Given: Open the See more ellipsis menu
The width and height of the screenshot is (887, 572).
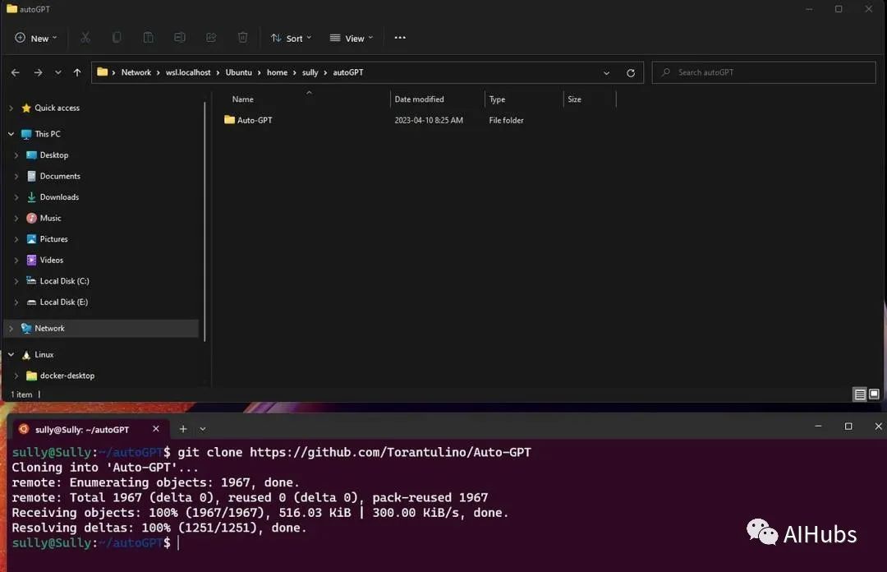Looking at the screenshot, I should (x=400, y=37).
